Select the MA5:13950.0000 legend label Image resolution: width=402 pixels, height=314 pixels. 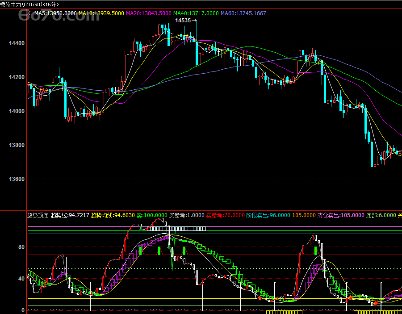click(x=56, y=13)
